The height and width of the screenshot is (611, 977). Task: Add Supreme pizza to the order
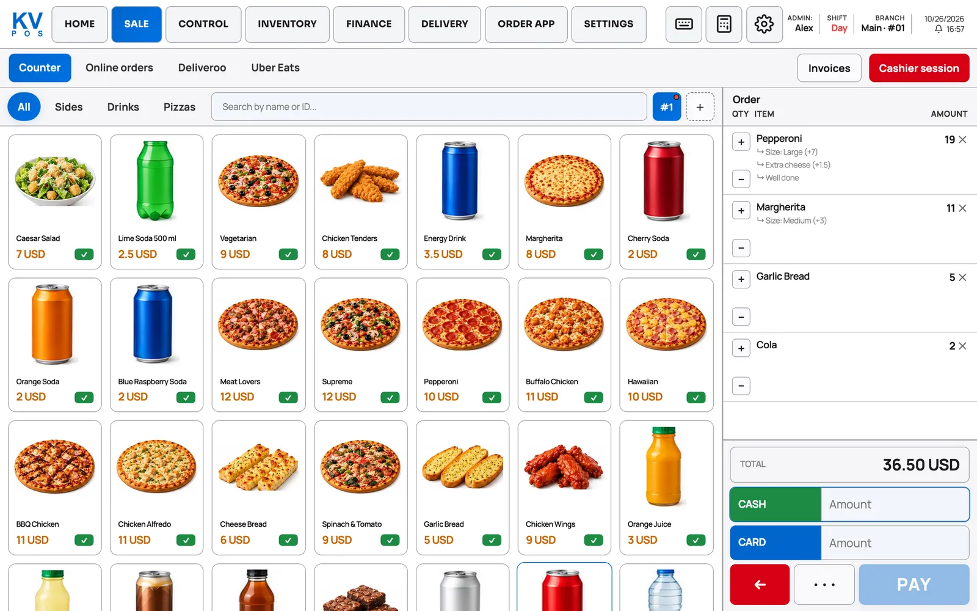pyautogui.click(x=361, y=345)
